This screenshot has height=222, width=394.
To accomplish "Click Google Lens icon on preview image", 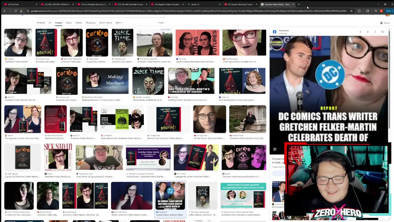I will pos(275,150).
